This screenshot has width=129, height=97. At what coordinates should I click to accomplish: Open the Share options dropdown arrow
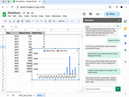[x=118, y=14]
